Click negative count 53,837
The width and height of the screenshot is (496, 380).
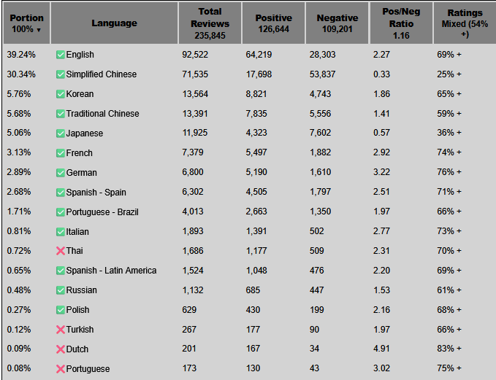click(322, 74)
